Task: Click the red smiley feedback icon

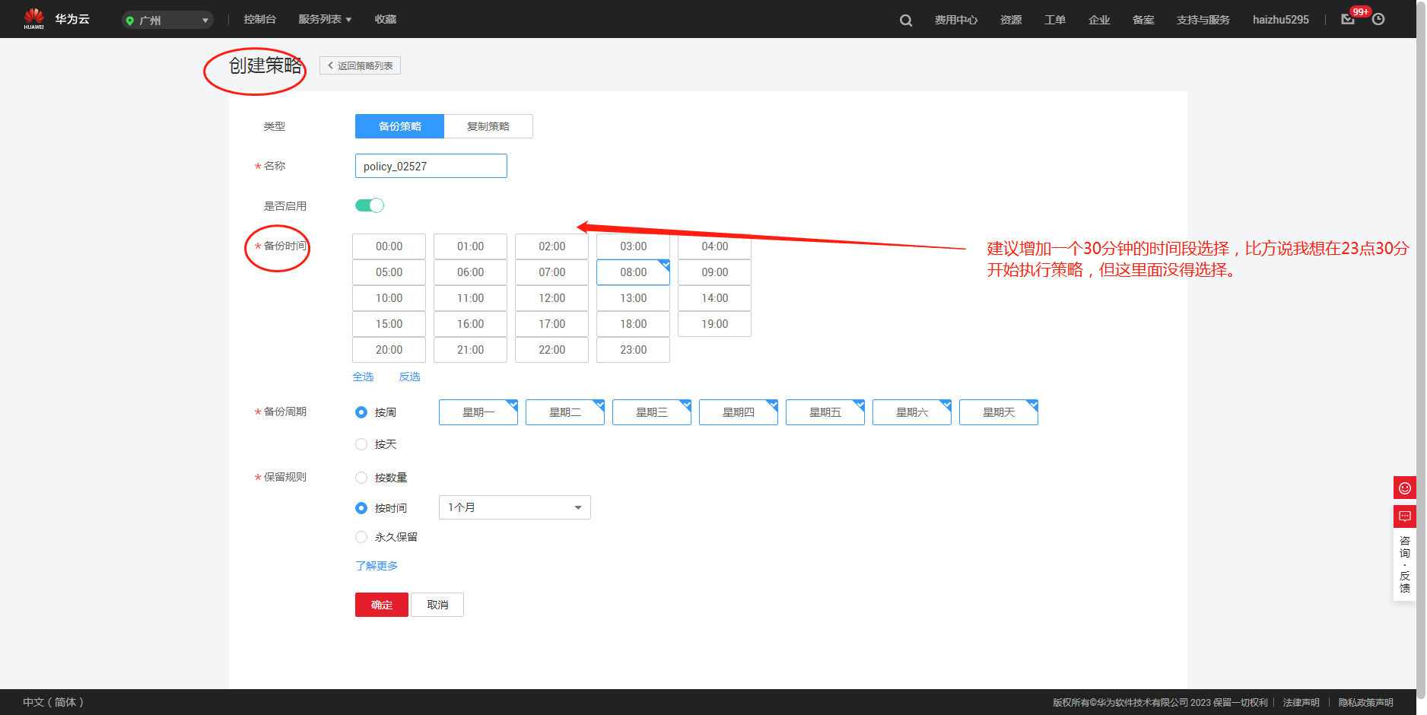Action: pos(1405,488)
